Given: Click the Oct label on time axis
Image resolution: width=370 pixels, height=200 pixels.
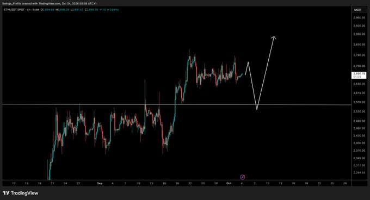Looking at the screenshot, I should tap(229, 183).
